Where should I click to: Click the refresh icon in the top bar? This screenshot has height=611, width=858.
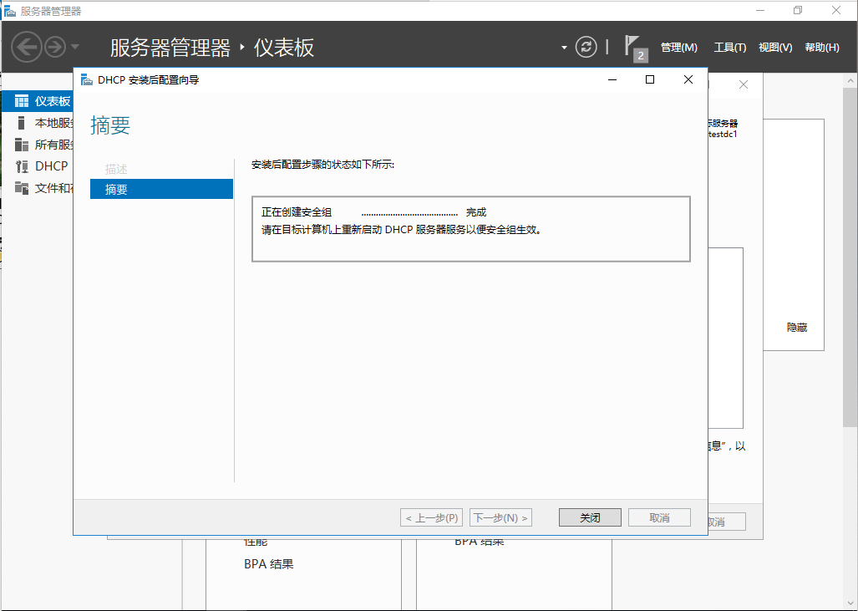click(x=586, y=47)
